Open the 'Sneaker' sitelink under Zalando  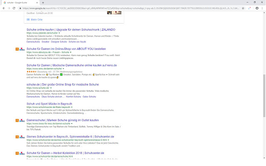click(x=45, y=41)
